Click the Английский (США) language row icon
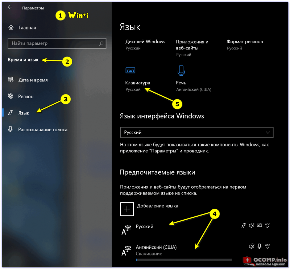Image resolution: width=290 pixels, height=269 pixels. (126, 250)
